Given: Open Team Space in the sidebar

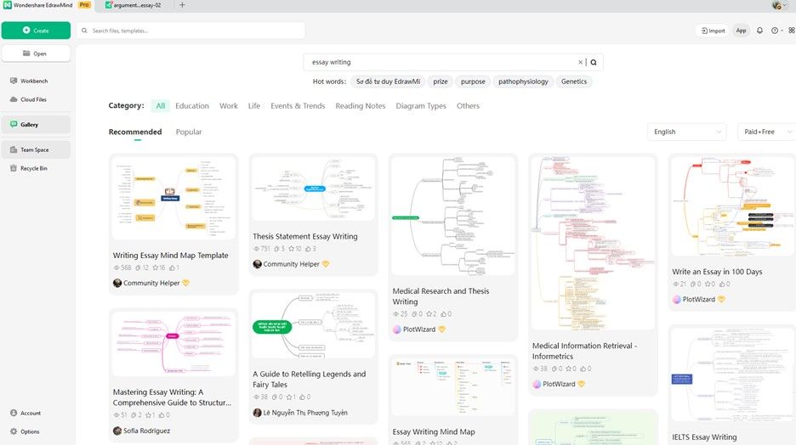Looking at the screenshot, I should 35,149.
